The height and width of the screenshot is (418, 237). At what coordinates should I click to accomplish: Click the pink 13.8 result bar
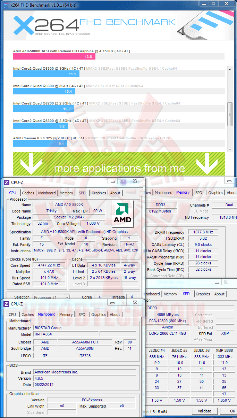pyautogui.click(x=54, y=56)
